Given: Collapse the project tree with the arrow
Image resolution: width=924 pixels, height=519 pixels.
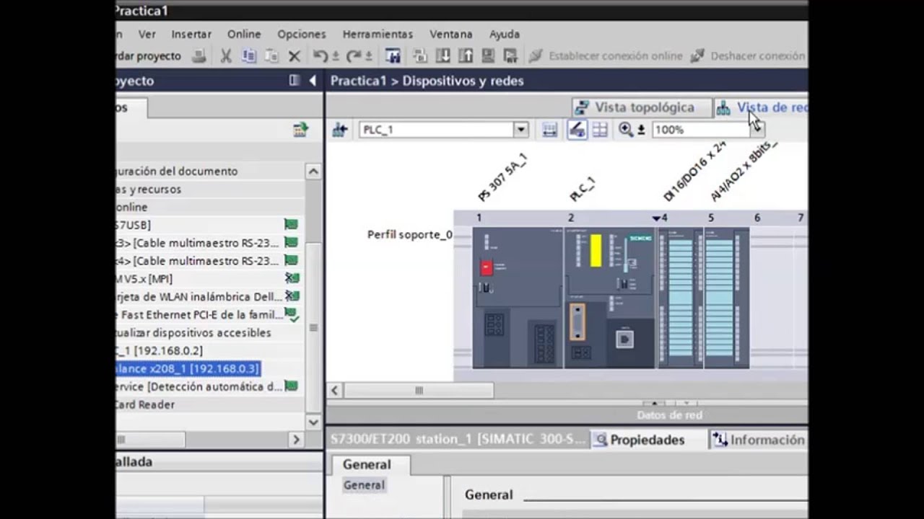Looking at the screenshot, I should [x=313, y=81].
